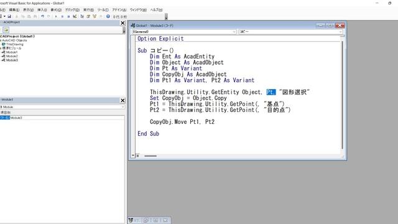Click the Undo arrow icon
398x224 pixels.
[43, 17]
